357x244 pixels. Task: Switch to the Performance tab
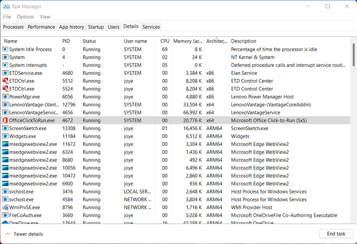[x=41, y=27]
